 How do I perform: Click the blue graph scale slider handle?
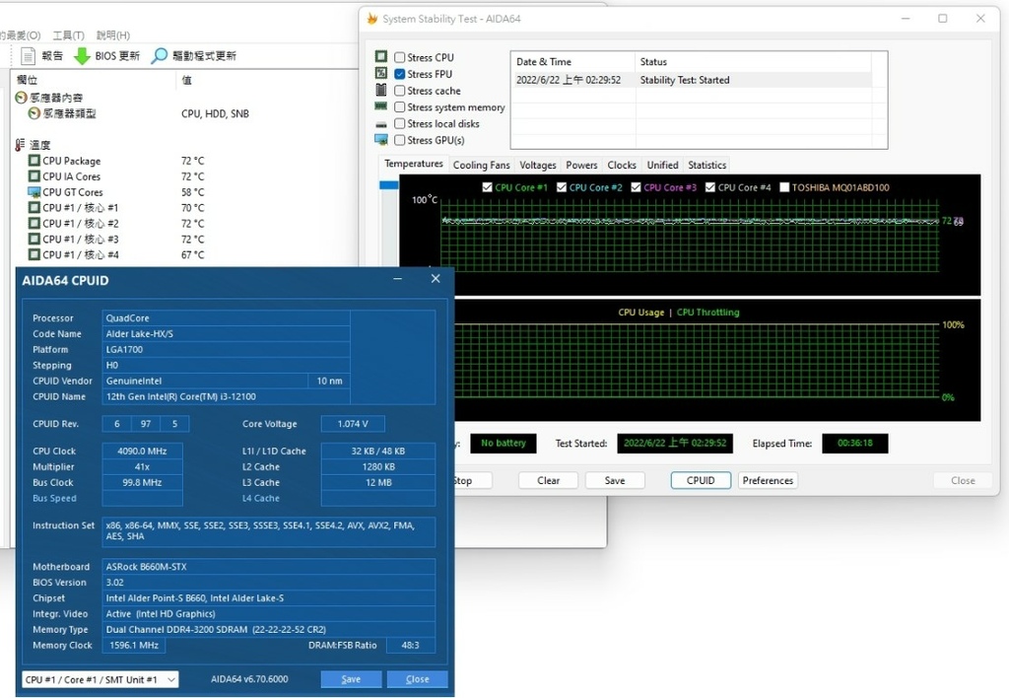[x=388, y=184]
